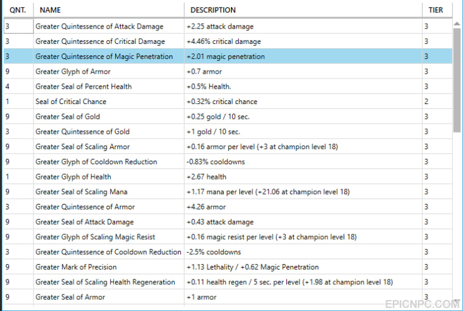This screenshot has height=311, width=463.
Task: Click the Greater Seal of Scaling Mana name
Action: 82,192
